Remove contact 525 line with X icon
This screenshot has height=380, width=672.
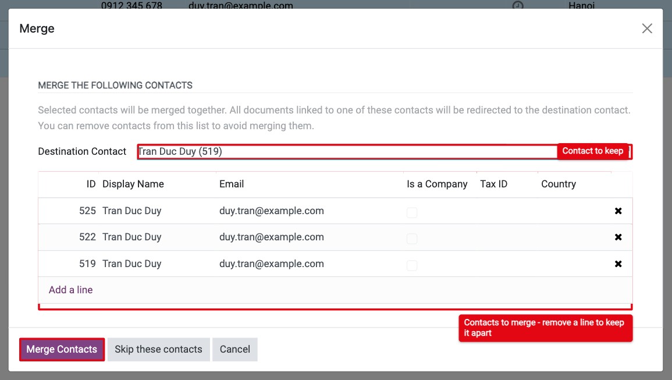coord(618,211)
